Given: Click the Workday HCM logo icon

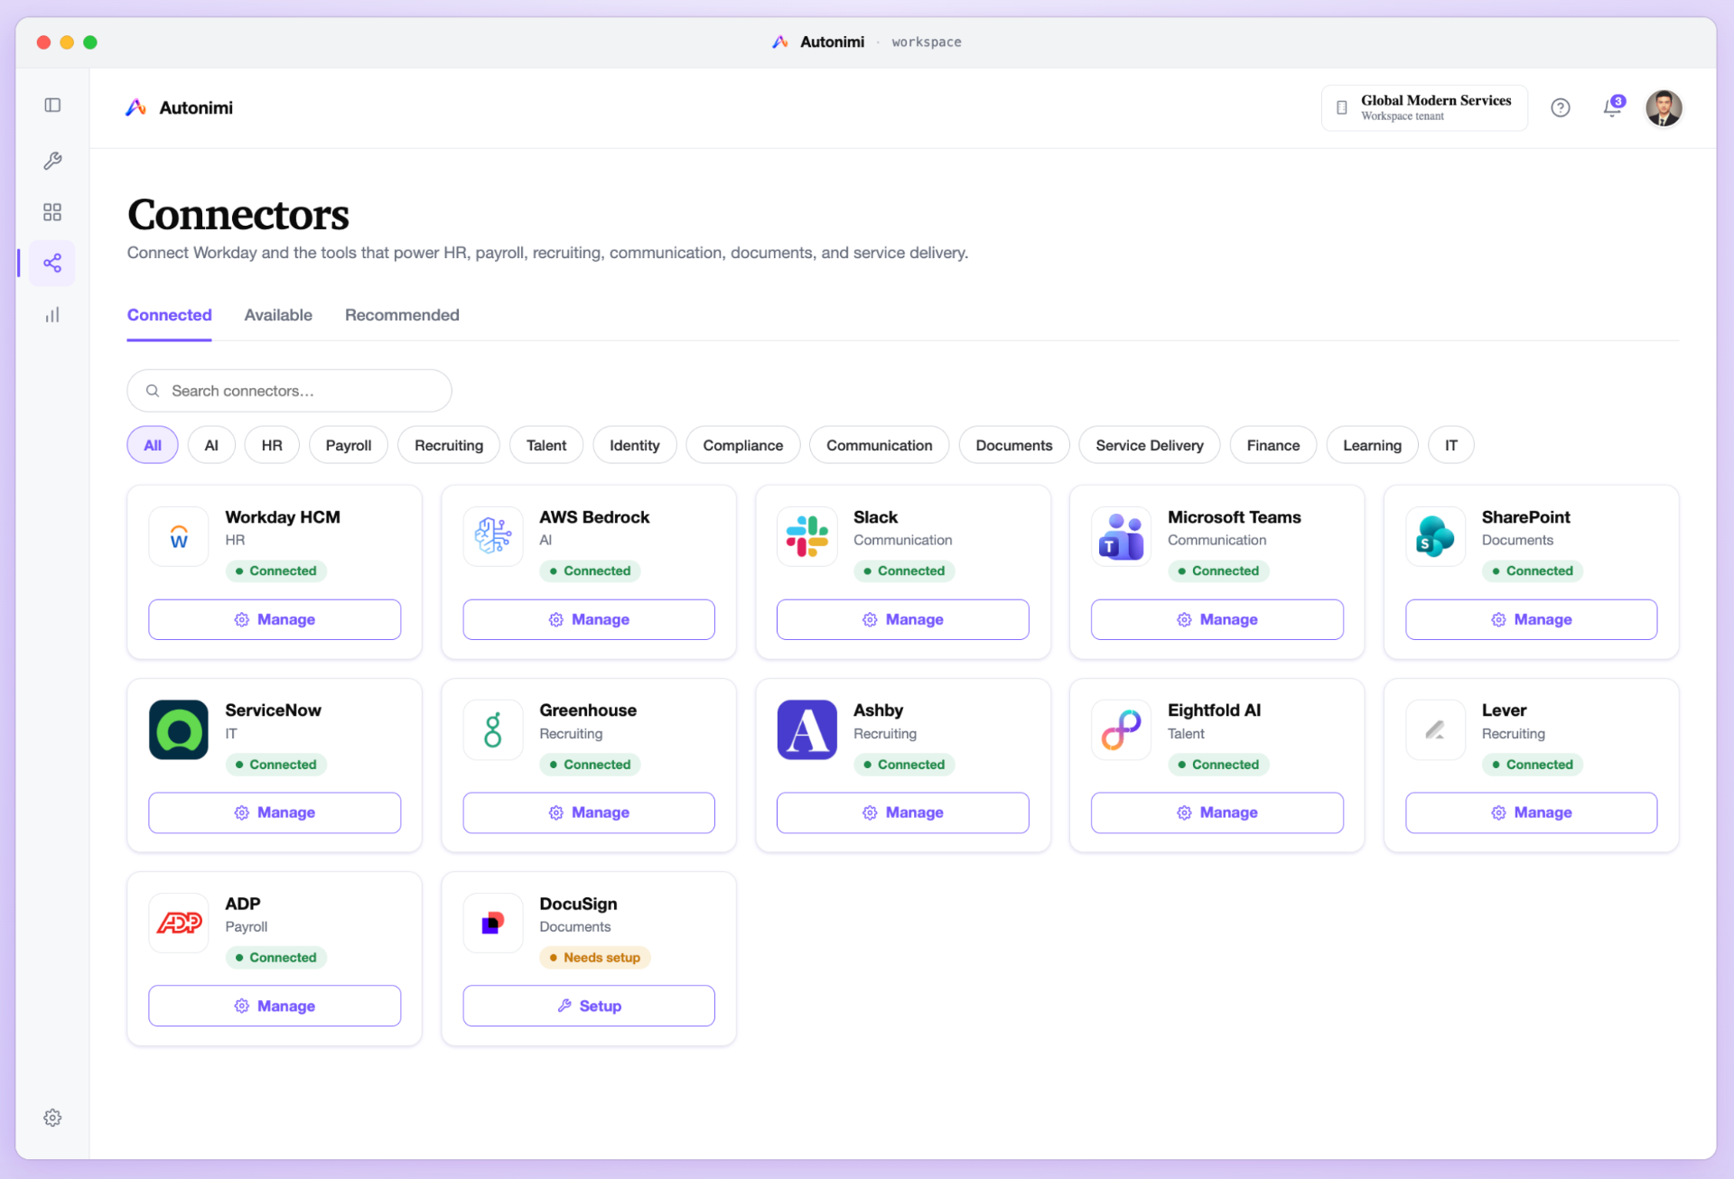Looking at the screenshot, I should click(179, 537).
